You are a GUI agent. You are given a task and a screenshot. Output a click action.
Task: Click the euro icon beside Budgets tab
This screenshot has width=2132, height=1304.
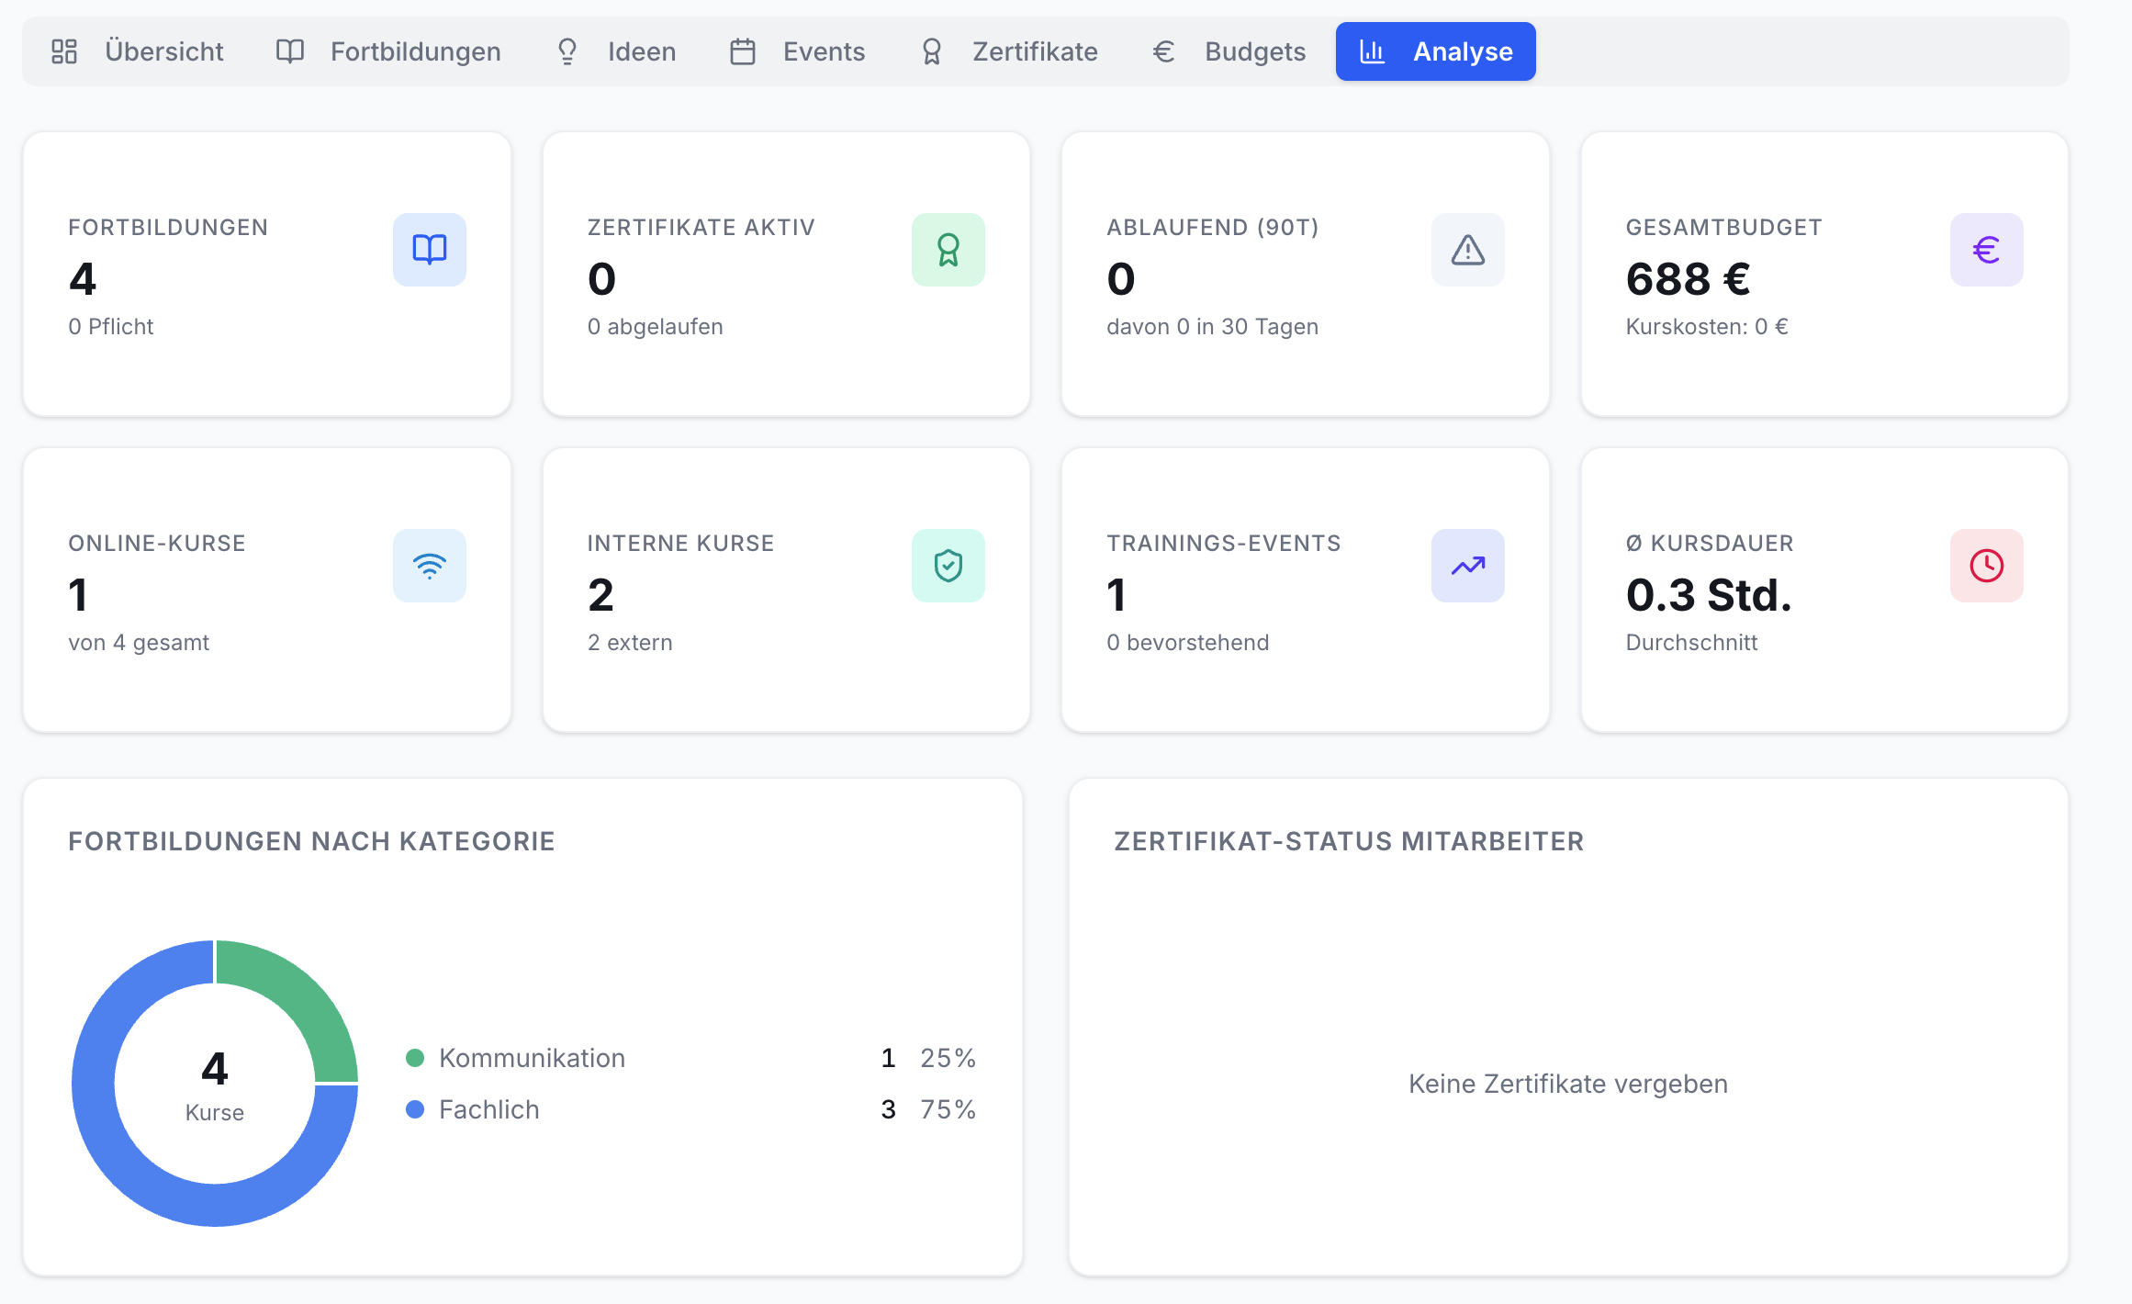pos(1163,51)
